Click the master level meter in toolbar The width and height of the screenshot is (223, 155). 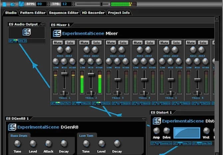coord(123,4)
